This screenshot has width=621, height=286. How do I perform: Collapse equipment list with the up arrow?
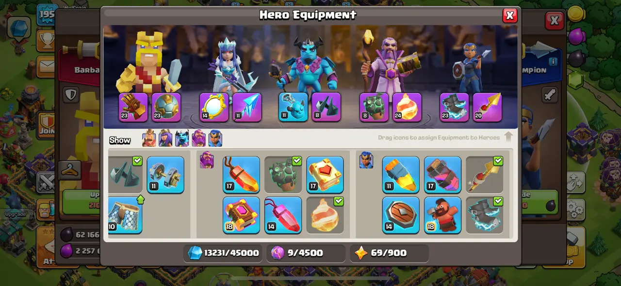(x=508, y=136)
